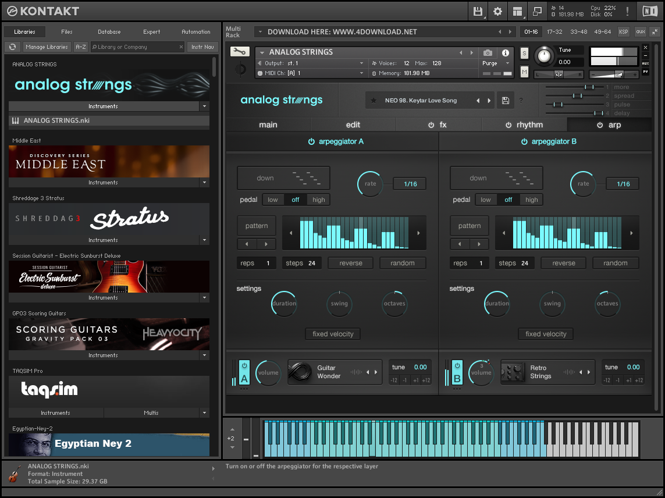This screenshot has width=665, height=498.
Task: Click KSP button in multi rack
Action: tap(624, 32)
